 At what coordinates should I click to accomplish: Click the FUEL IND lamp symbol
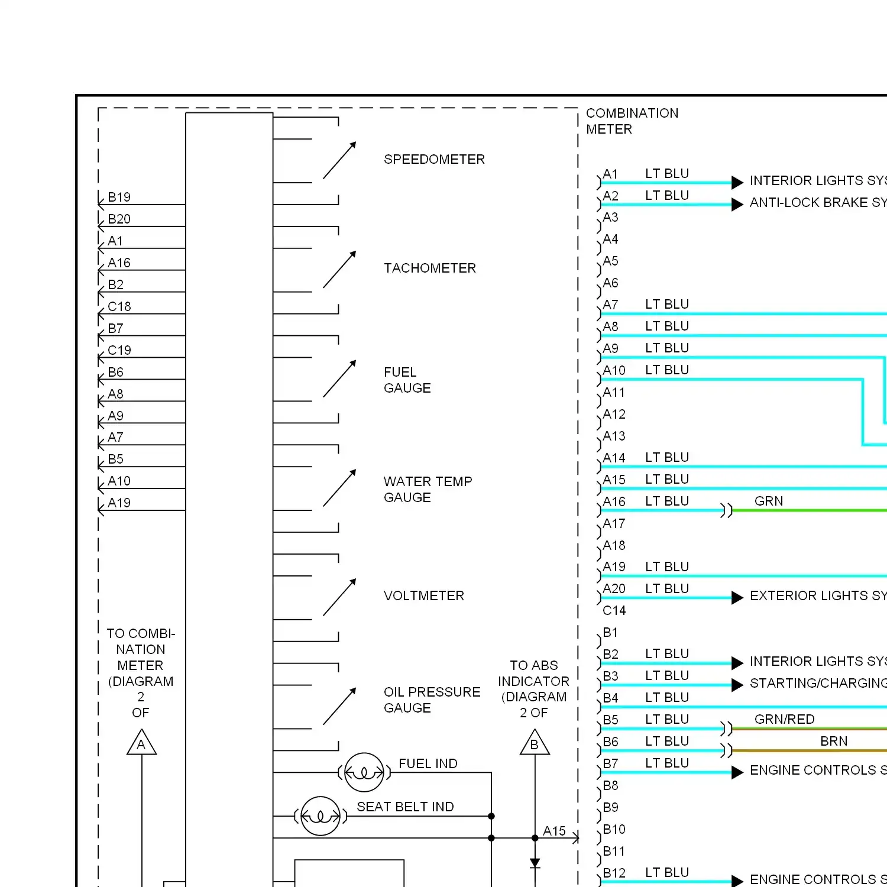click(364, 772)
